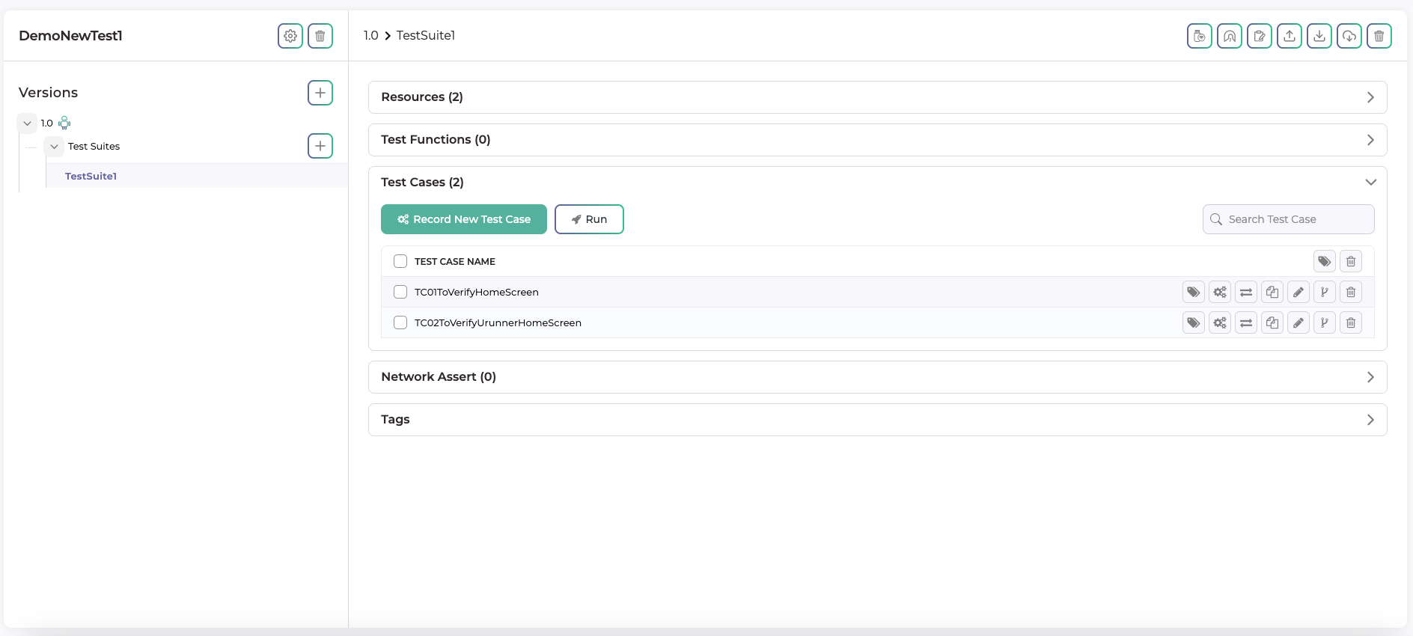Image resolution: width=1413 pixels, height=636 pixels.
Task: Toggle the select-all TEST CASE NAME checkbox
Action: pyautogui.click(x=400, y=261)
